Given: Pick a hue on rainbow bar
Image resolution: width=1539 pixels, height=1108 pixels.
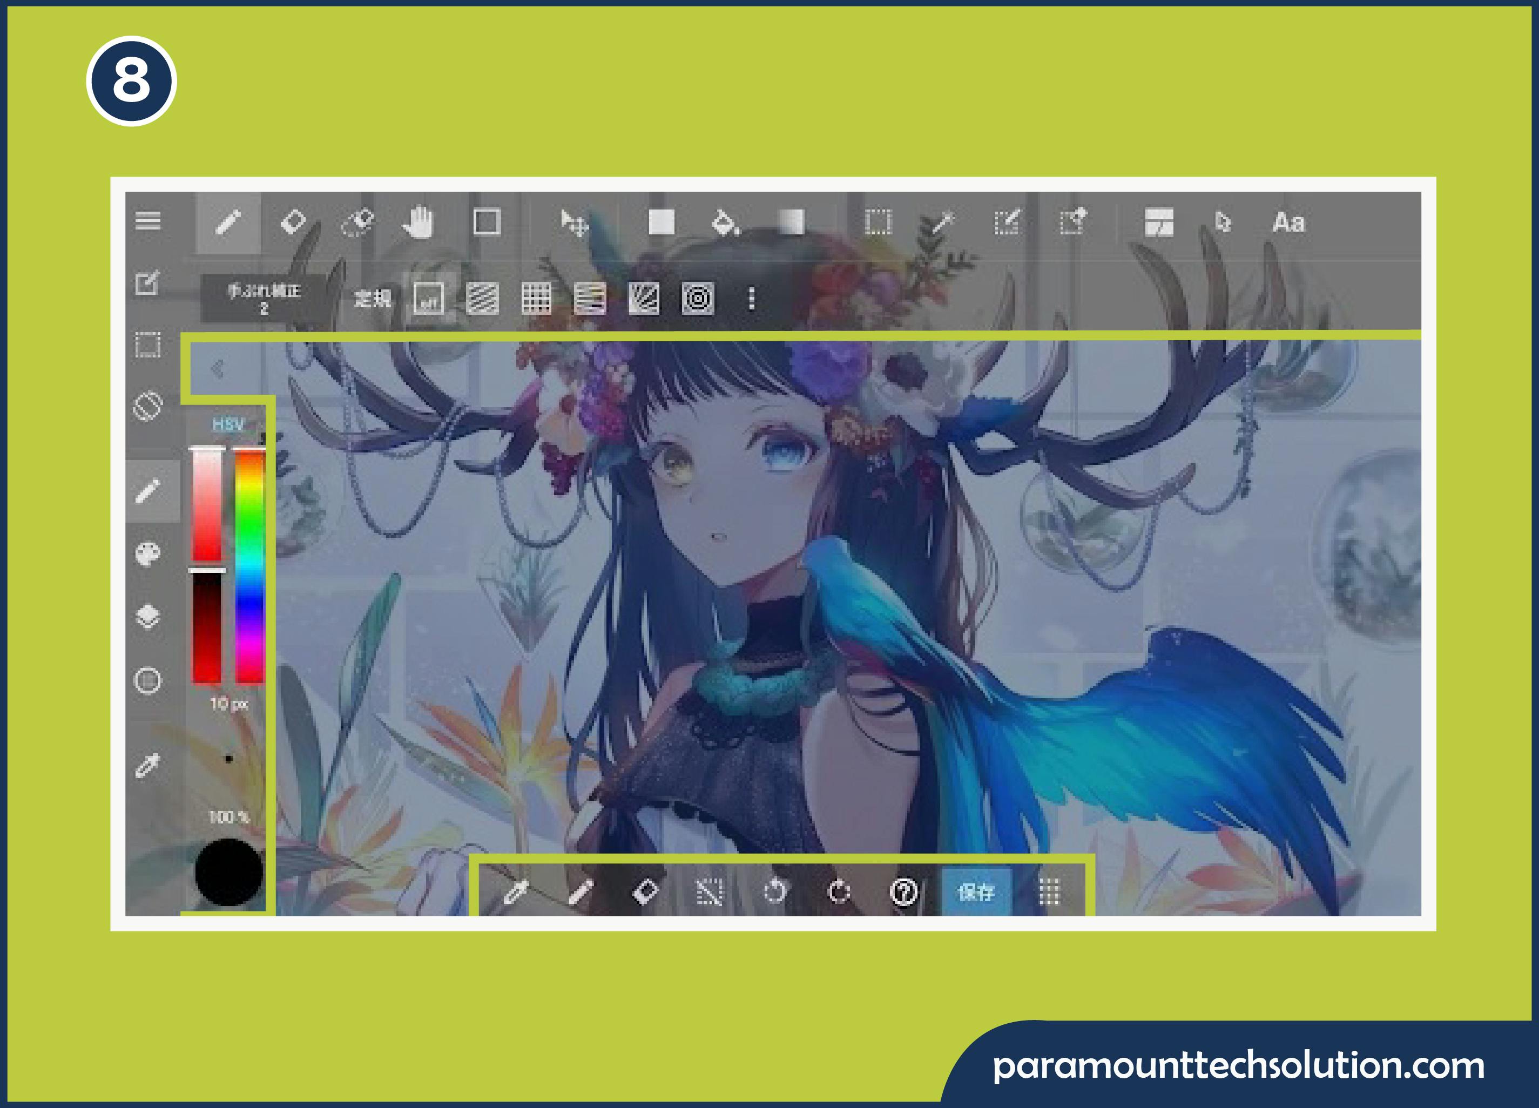Looking at the screenshot, I should tap(249, 565).
